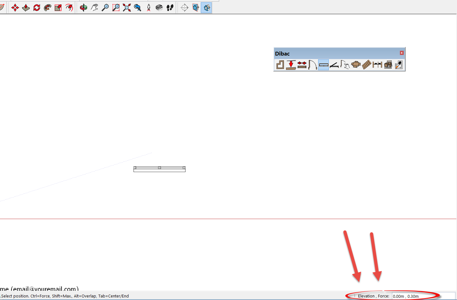This screenshot has height=300, width=457.
Task: Toggle the Dibac Window tool
Action: 323,65
